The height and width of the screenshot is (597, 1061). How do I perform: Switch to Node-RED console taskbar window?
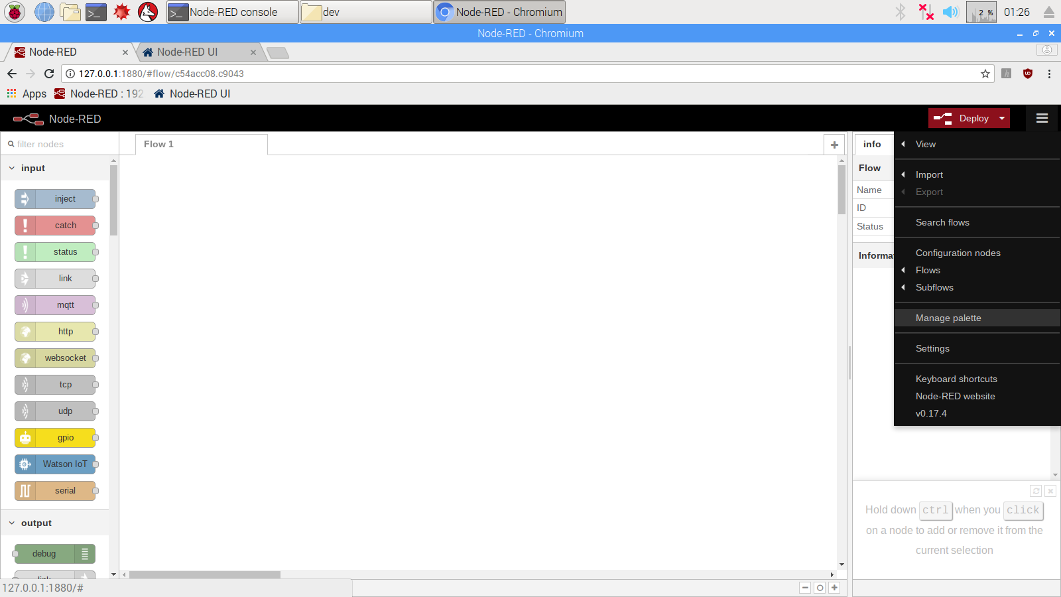pos(232,12)
